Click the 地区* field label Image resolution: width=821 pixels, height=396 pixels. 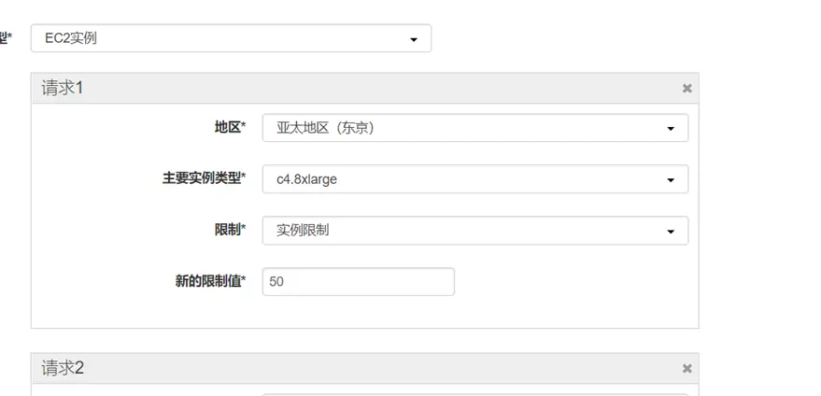click(231, 127)
